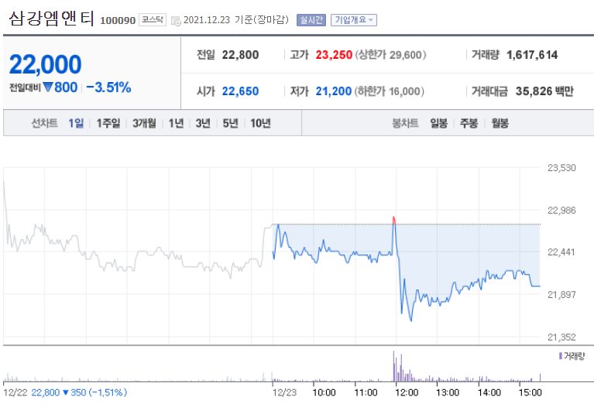Click the 23,530 price axis label
The height and width of the screenshot is (407, 594).
point(561,168)
